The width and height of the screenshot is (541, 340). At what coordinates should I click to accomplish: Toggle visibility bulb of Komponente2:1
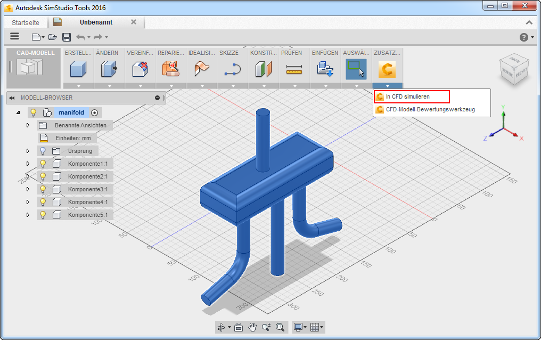[x=43, y=176]
